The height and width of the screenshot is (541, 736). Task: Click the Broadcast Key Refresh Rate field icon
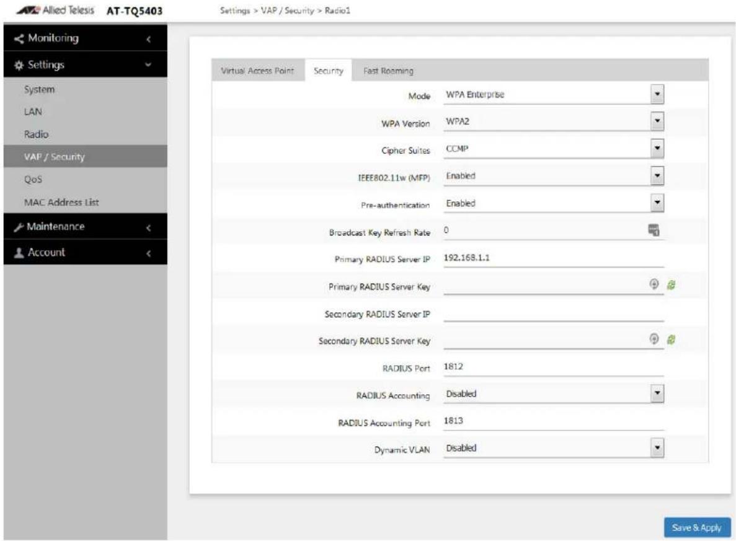click(x=654, y=230)
